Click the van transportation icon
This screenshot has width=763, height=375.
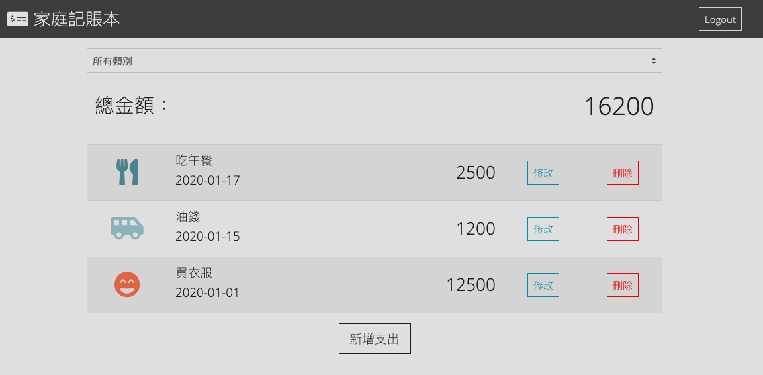127,229
